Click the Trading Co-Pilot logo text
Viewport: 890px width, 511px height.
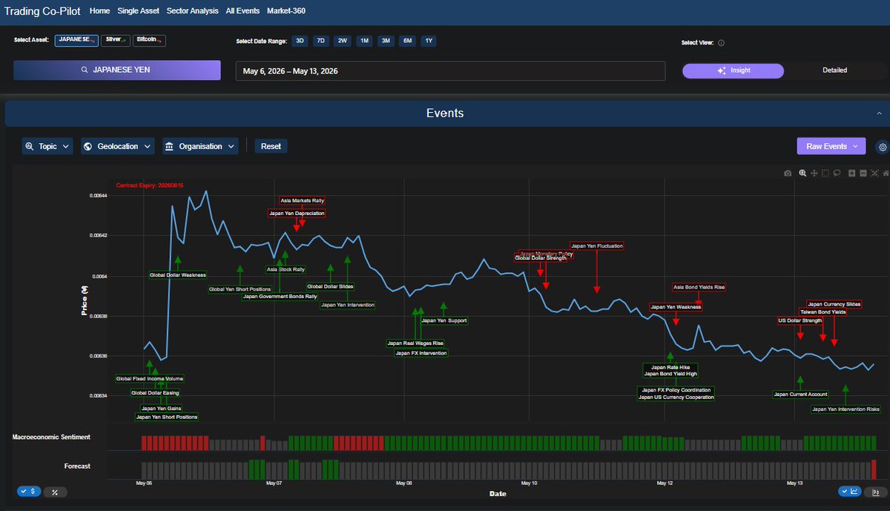(x=42, y=11)
